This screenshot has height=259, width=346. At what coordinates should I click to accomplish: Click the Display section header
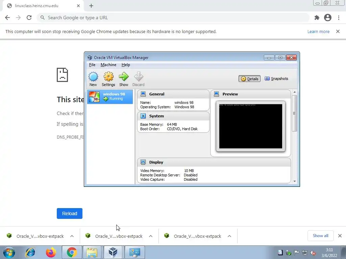point(214,162)
